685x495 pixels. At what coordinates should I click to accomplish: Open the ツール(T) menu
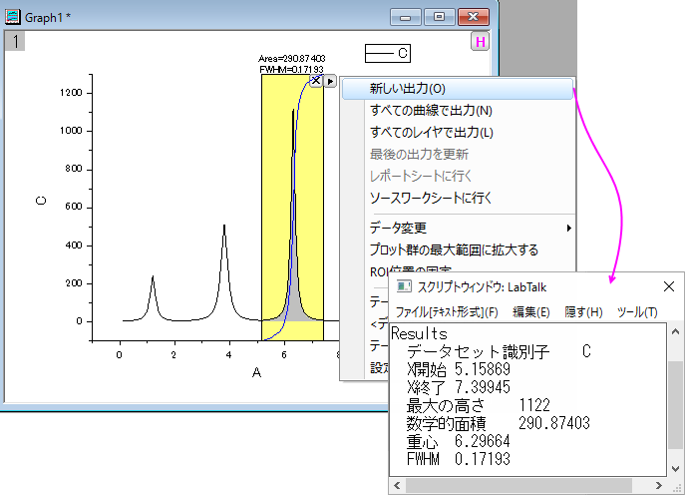(637, 312)
